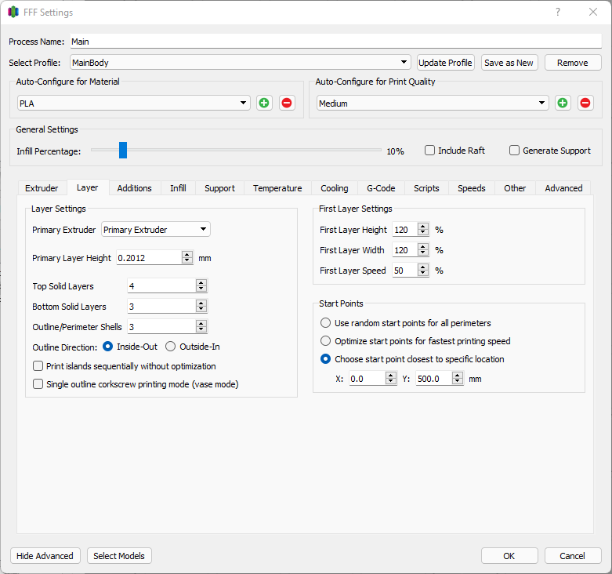Image resolution: width=612 pixels, height=574 pixels.
Task: Decrease Top Solid Layers count
Action: [x=201, y=289]
